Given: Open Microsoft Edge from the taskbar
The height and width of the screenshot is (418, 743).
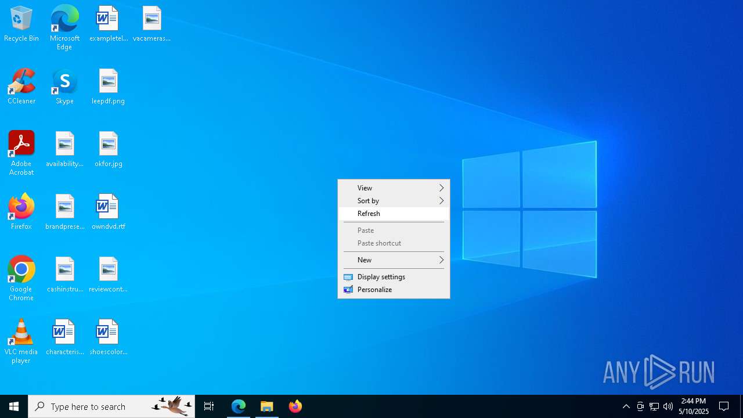Looking at the screenshot, I should [x=239, y=406].
